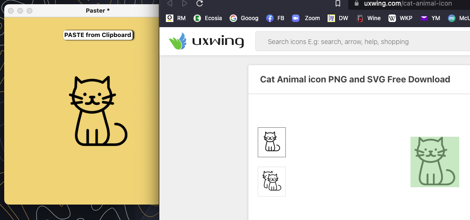Click the browser back arrow
The height and width of the screenshot is (220, 470).
pos(170,3)
